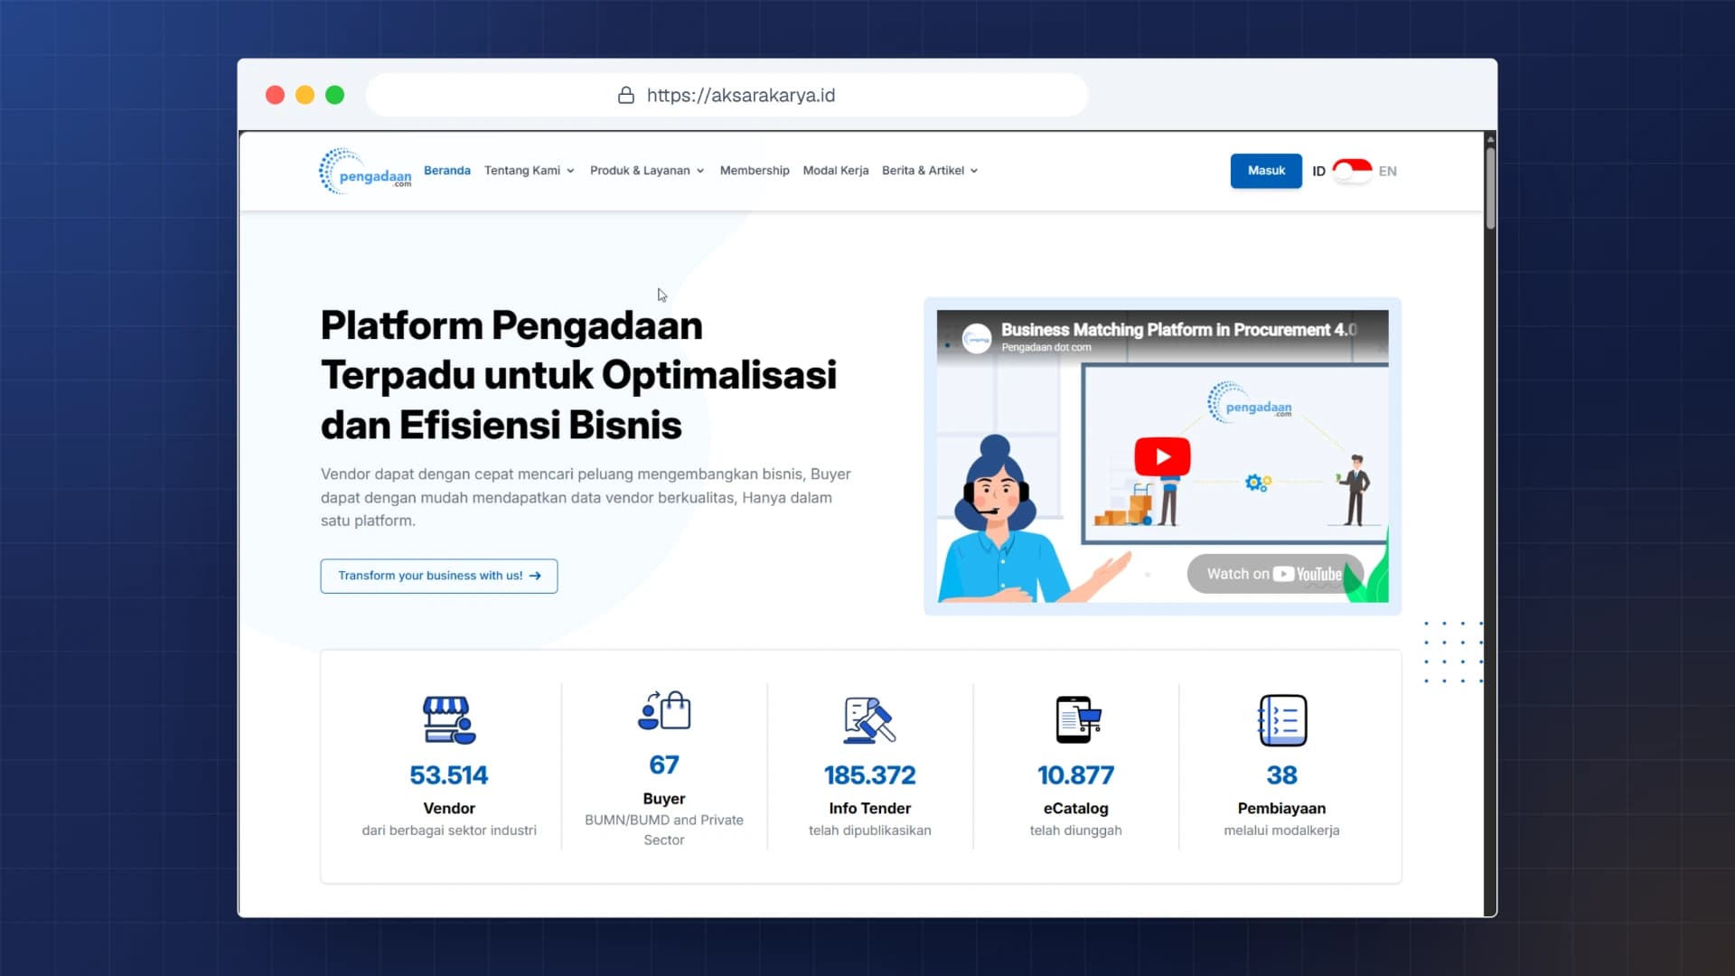Click the green window maximize dot
1735x976 pixels.
point(335,95)
